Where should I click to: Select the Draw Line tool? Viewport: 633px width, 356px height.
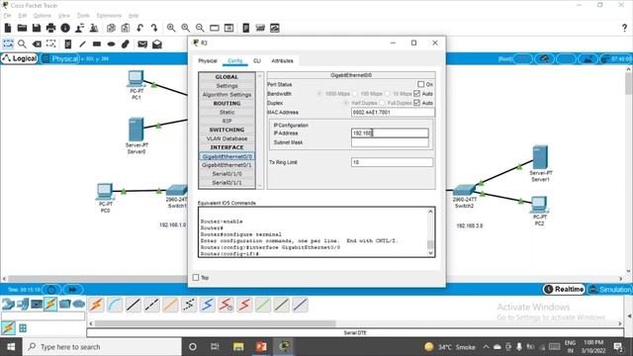tap(82, 44)
